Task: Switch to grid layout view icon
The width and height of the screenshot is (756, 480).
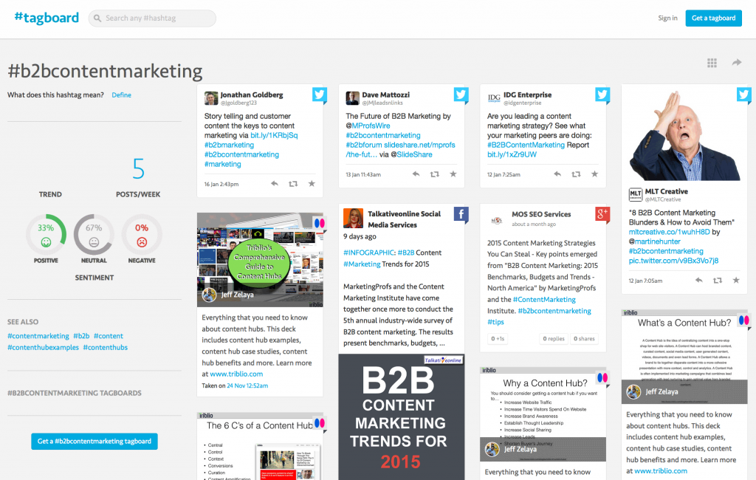Action: [x=712, y=63]
